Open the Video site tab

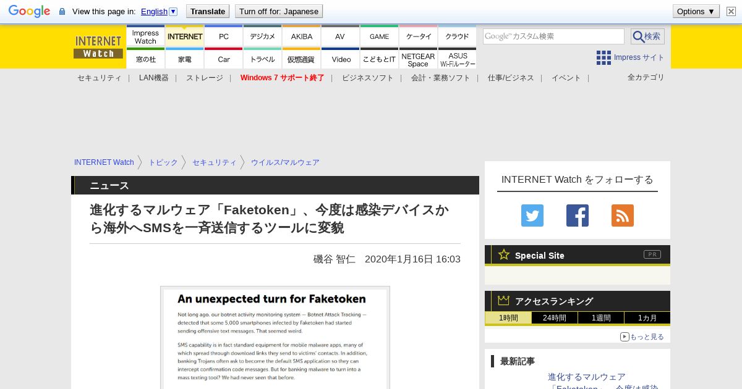(x=340, y=59)
